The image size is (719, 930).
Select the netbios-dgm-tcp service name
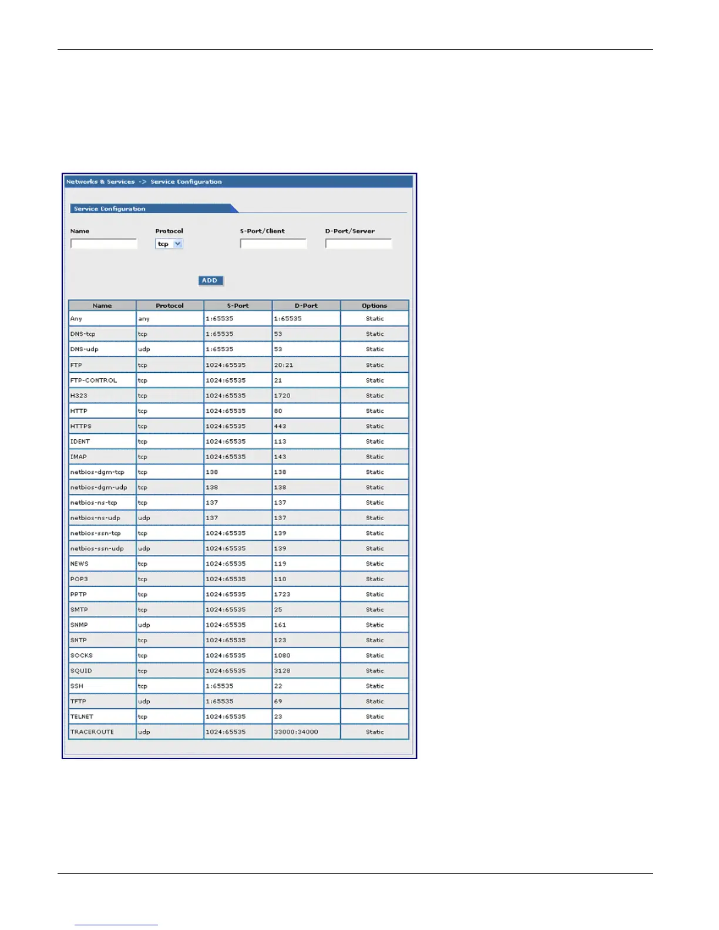pyautogui.click(x=98, y=472)
